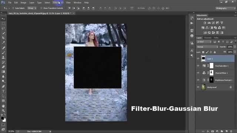Select the Crop tool
The width and height of the screenshot is (237, 133).
point(3,38)
